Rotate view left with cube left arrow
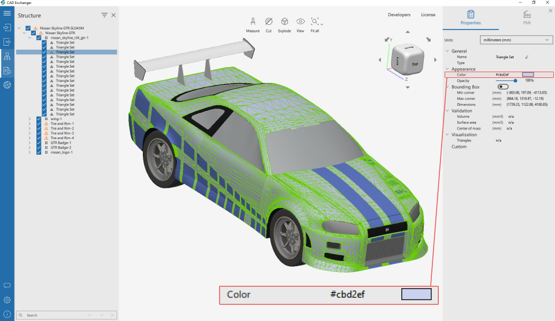 (x=380, y=59)
